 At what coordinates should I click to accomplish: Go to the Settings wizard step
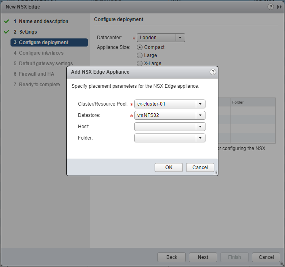click(28, 32)
